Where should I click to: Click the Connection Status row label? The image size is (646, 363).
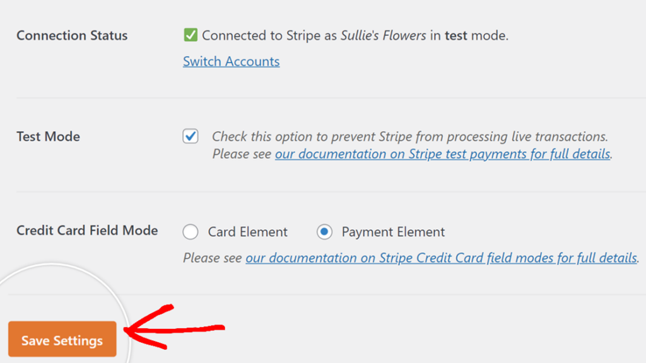71,35
